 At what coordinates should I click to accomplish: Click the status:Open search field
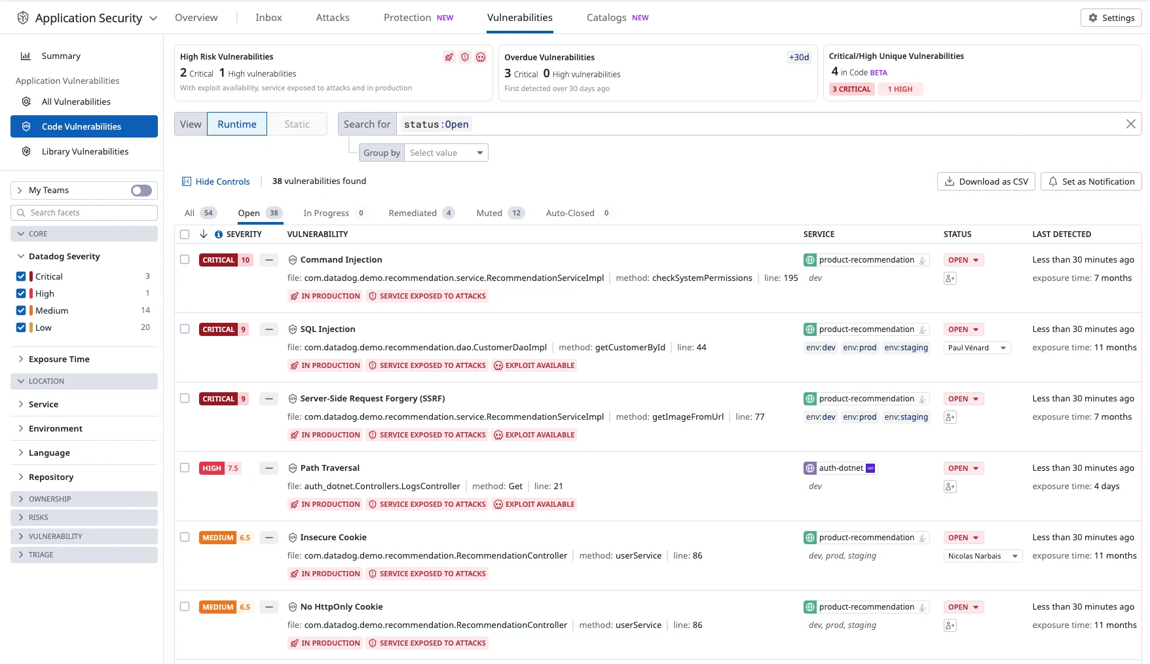(x=436, y=124)
